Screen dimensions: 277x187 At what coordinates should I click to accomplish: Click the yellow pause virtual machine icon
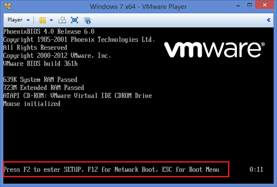click(42, 20)
